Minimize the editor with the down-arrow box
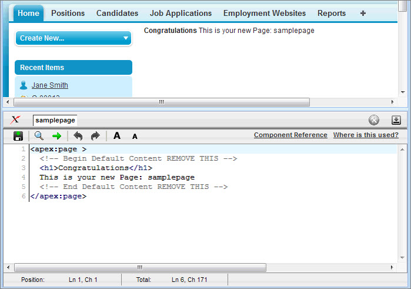Screen dimensions: 411x289 point(396,120)
